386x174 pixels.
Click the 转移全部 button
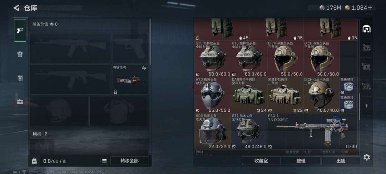coord(129,161)
